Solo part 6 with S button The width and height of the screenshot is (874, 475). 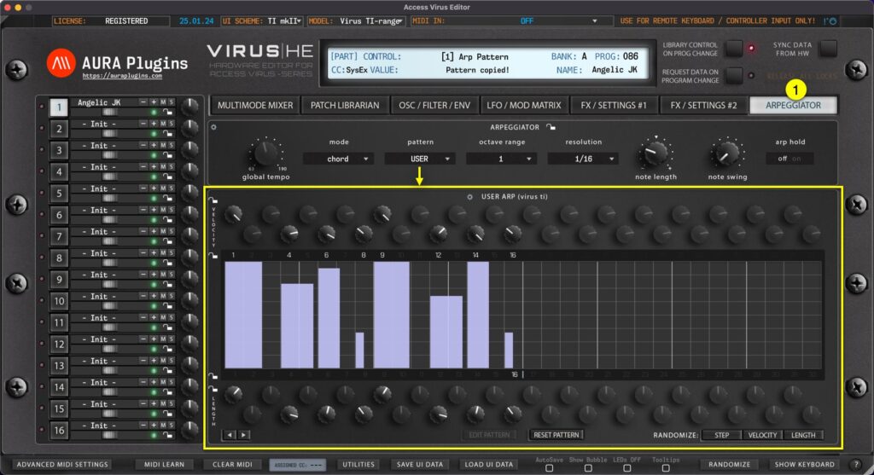coord(171,210)
